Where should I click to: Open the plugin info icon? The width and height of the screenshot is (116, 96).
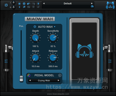pyautogui.click(x=20, y=7)
